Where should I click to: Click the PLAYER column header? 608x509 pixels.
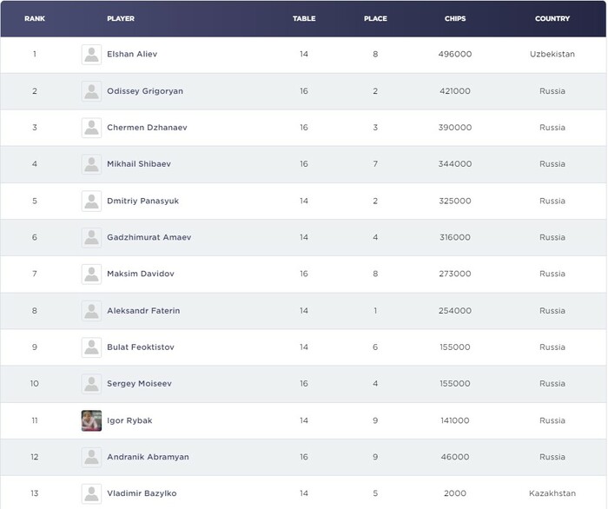click(x=120, y=18)
